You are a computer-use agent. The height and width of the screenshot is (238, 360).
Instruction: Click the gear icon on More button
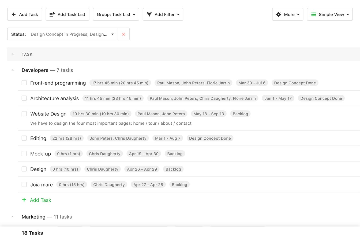(x=279, y=14)
